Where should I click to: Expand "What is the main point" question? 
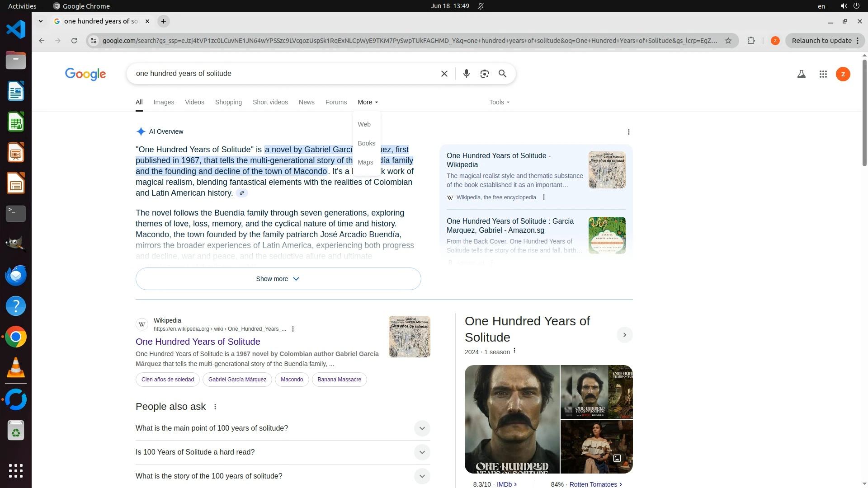[421, 428]
